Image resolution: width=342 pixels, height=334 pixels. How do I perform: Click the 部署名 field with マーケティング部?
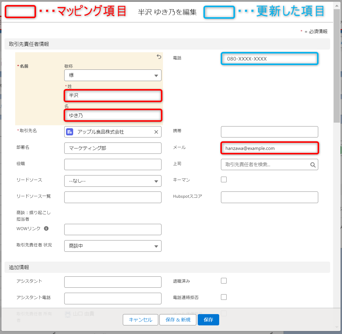pos(113,148)
